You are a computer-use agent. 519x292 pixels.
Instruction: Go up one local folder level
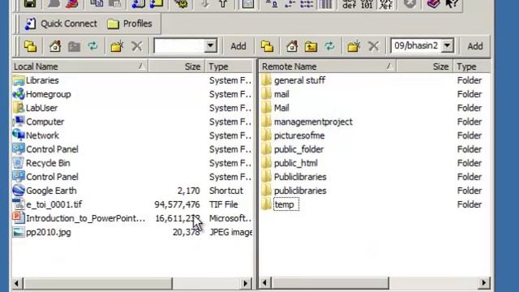click(74, 46)
